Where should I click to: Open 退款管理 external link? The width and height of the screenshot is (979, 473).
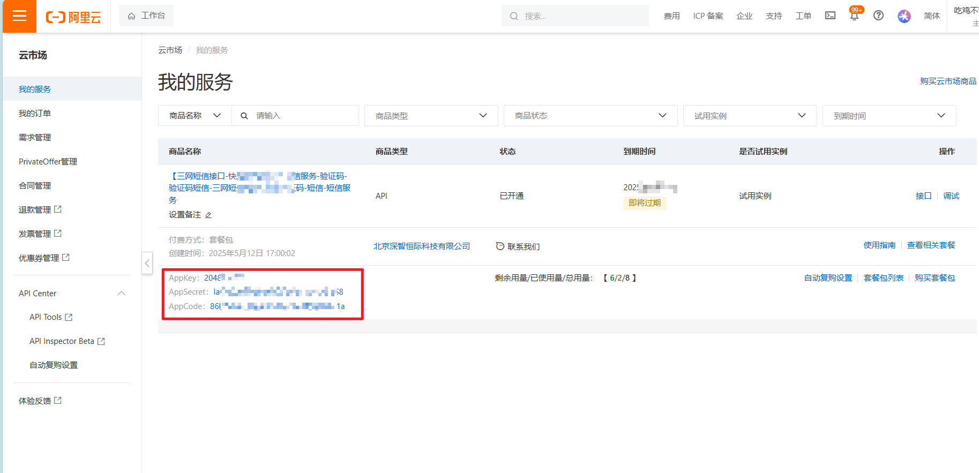point(40,209)
